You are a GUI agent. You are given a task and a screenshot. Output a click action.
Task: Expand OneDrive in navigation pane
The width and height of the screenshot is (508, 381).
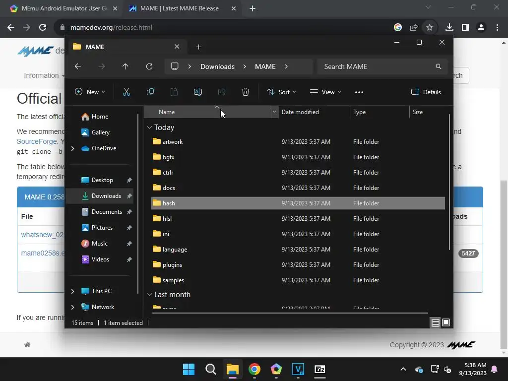point(72,148)
